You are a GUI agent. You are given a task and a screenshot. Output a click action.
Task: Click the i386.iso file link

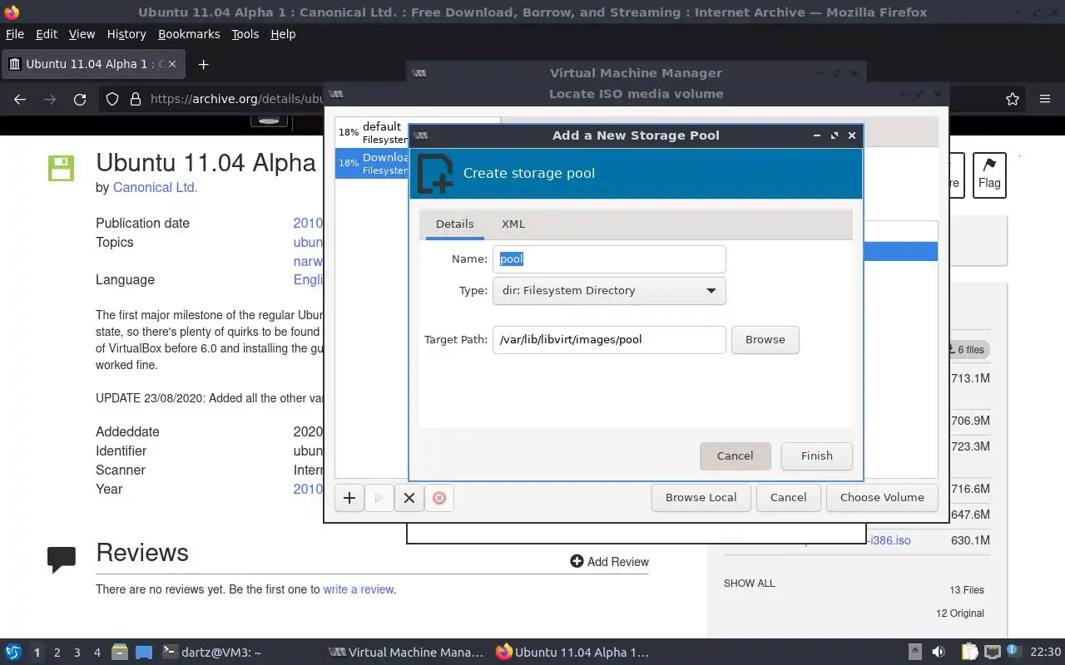889,540
